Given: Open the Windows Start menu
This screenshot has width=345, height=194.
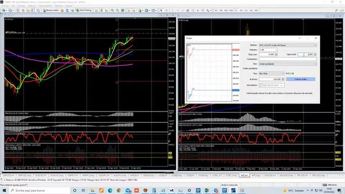Looking at the screenshot, I should (x=4, y=190).
